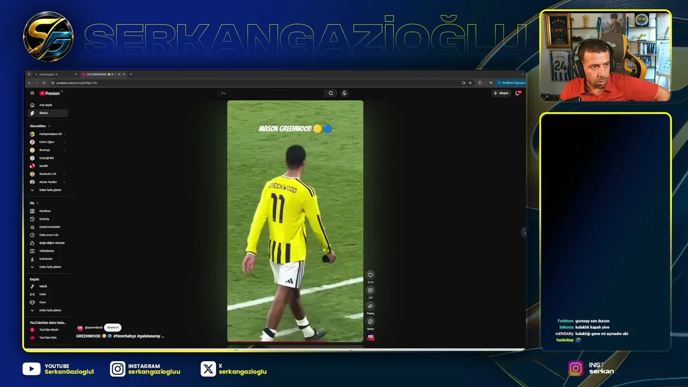Go back in the browser
This screenshot has height=387, width=688.
pyautogui.click(x=30, y=83)
